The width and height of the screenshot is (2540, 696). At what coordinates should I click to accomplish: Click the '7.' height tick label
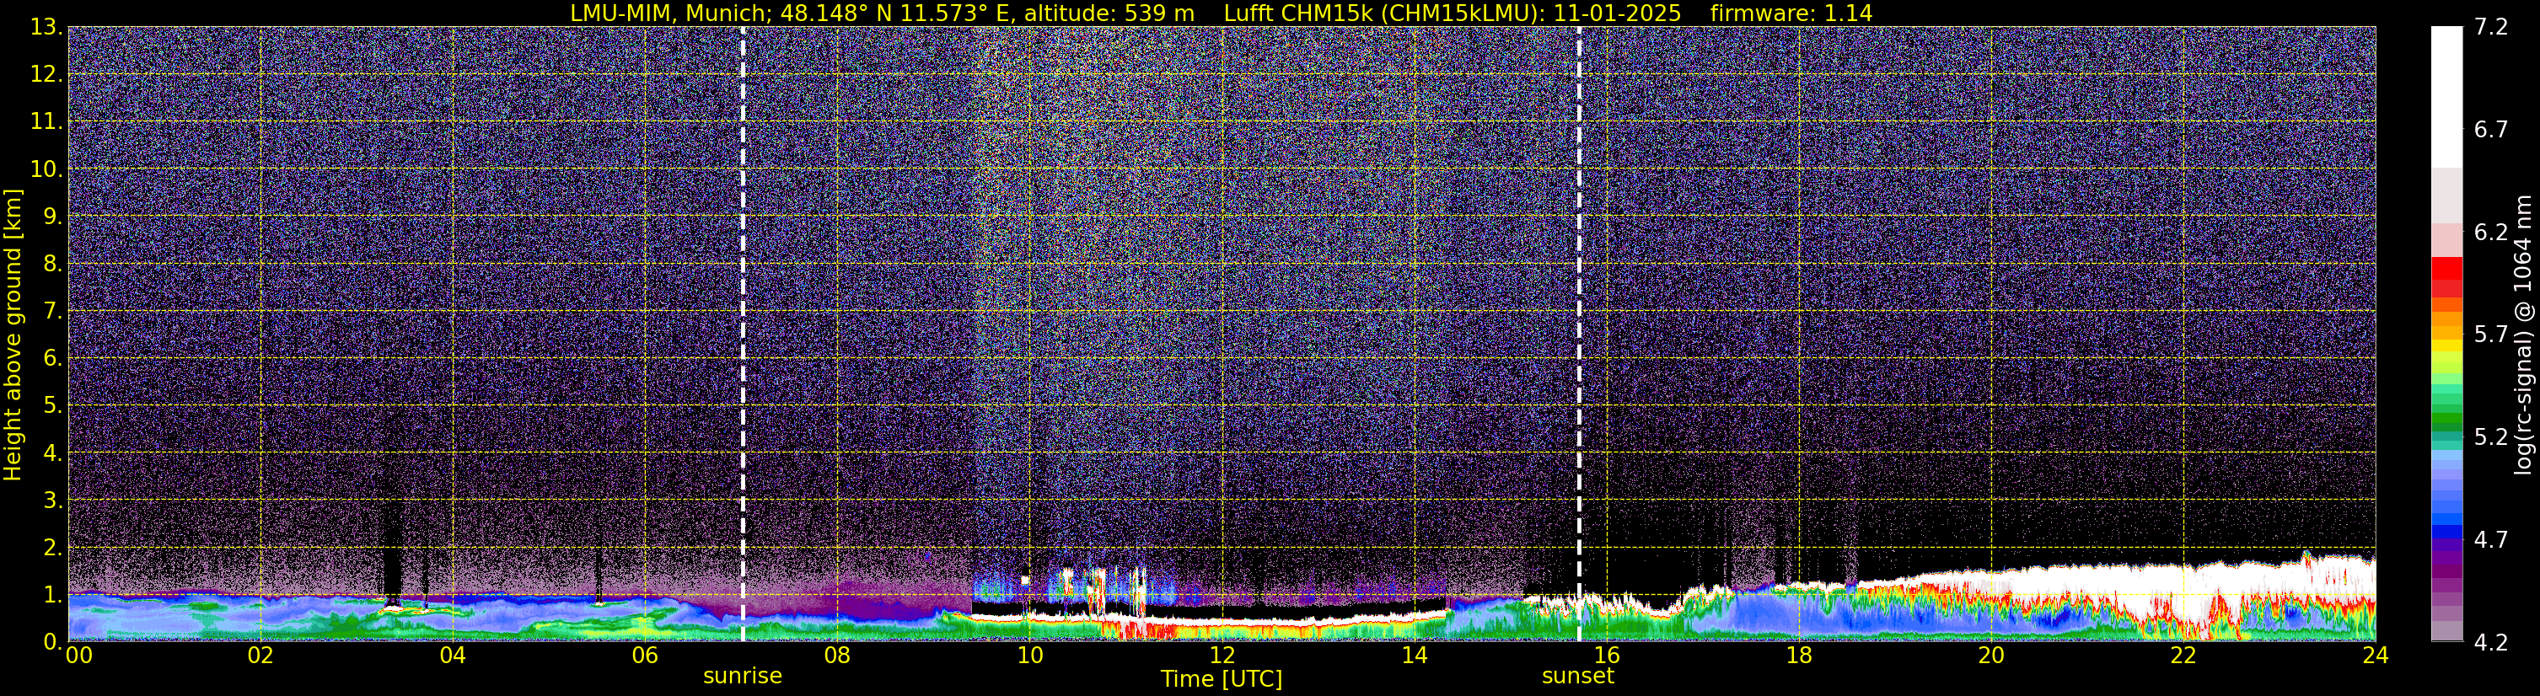coord(52,312)
